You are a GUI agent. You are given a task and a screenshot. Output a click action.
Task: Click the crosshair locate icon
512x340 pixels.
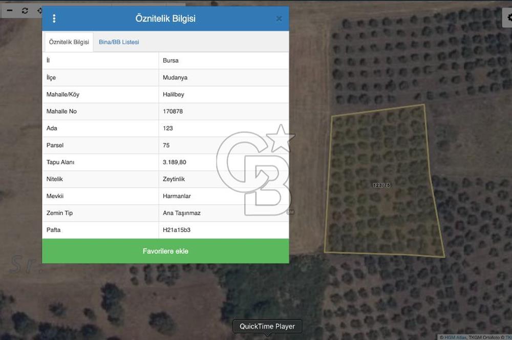[x=40, y=10]
